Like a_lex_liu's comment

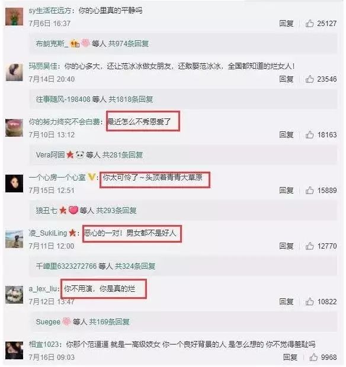click(x=309, y=302)
